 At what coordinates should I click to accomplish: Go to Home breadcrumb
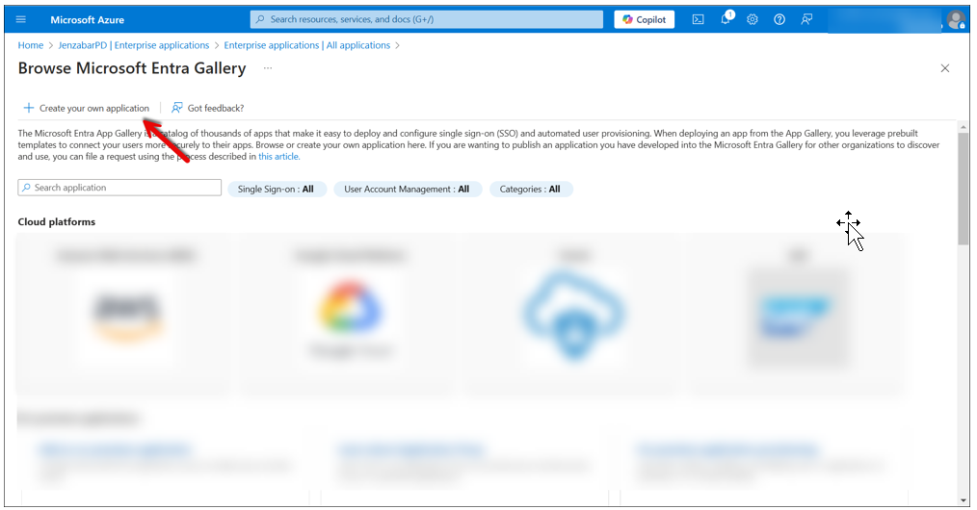click(31, 45)
